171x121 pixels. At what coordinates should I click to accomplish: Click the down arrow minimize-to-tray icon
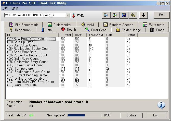(143, 15)
